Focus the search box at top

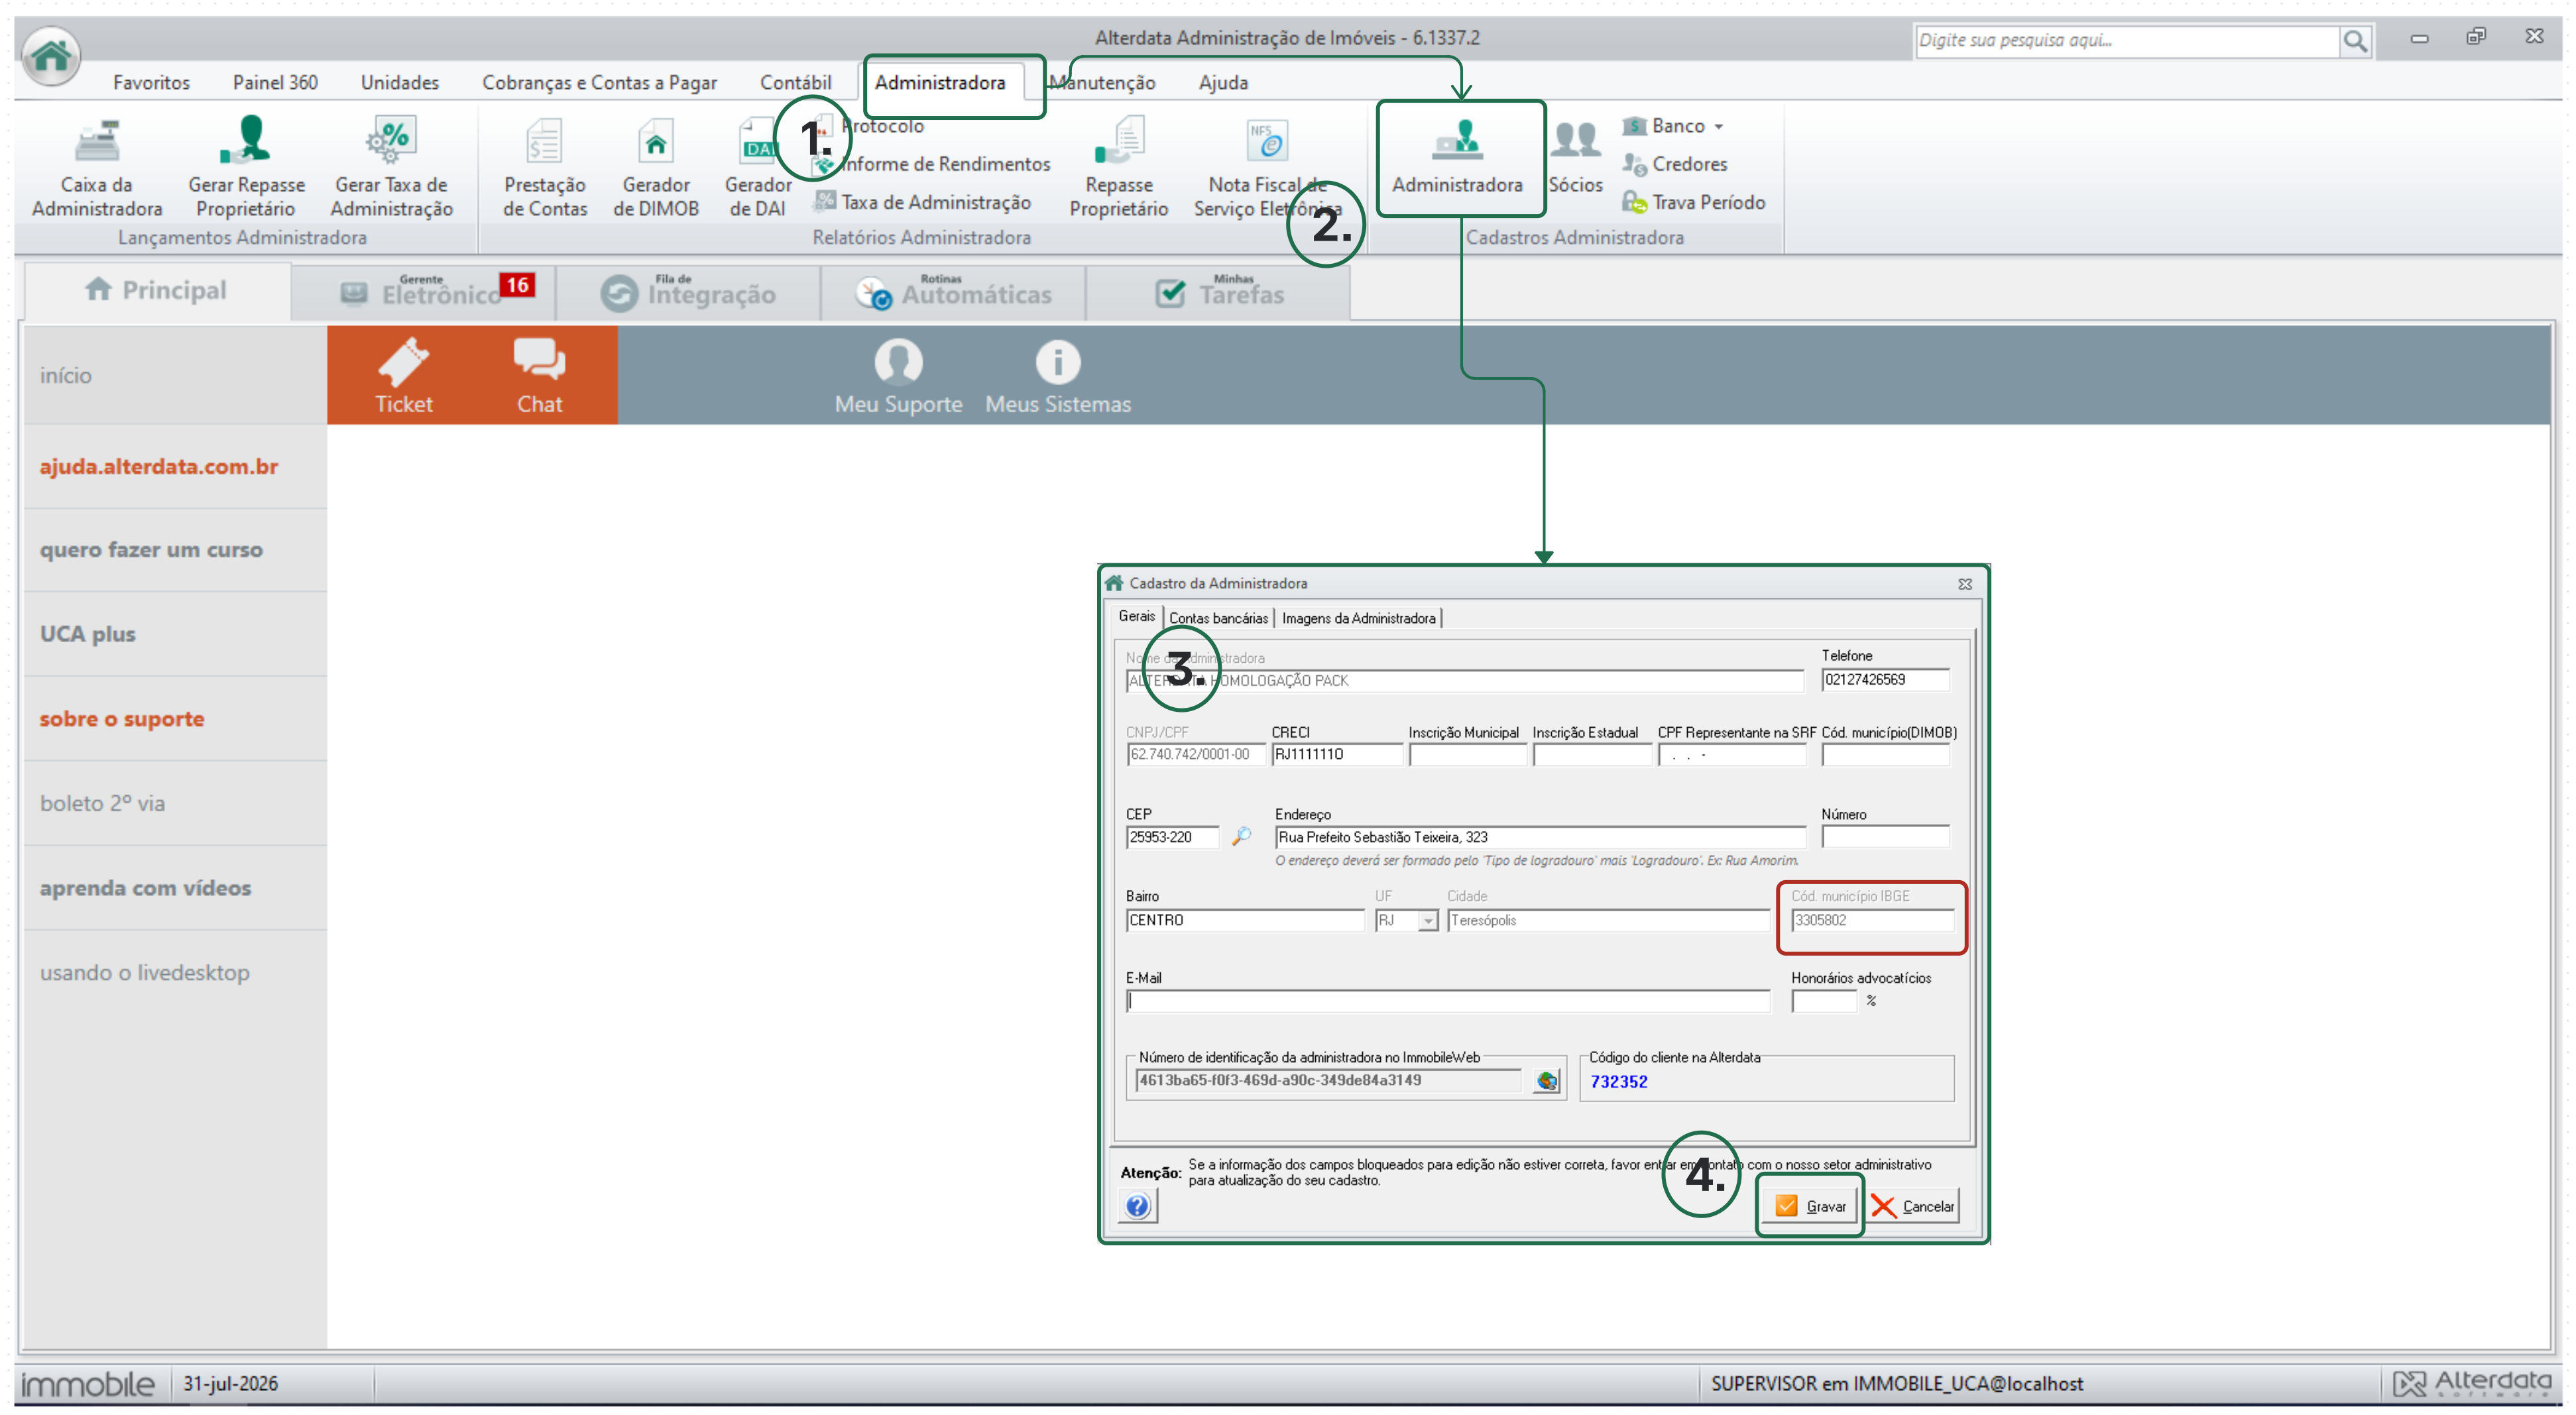(2127, 41)
